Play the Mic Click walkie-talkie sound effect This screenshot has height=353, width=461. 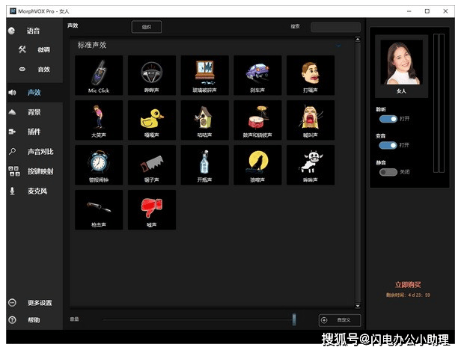pos(99,73)
